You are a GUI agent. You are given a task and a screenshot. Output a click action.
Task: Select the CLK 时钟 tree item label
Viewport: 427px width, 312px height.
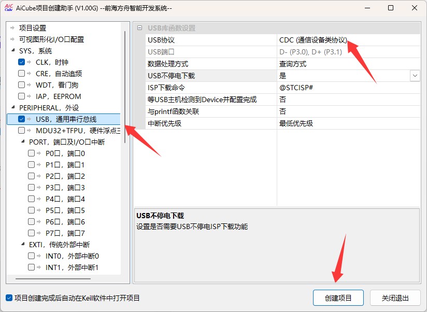52,62
